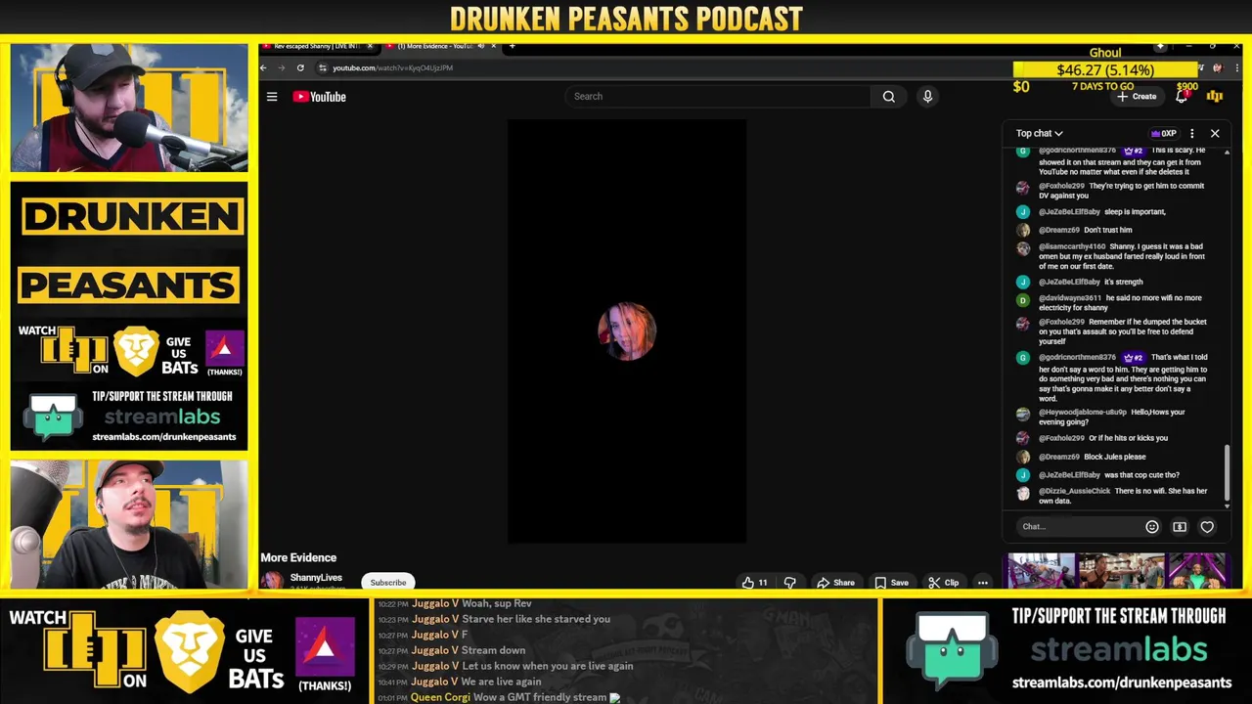The image size is (1252, 704).
Task: Like the video with thumbs up
Action: point(754,583)
